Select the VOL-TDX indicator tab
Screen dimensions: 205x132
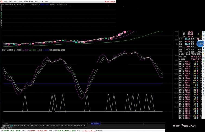coord(52,126)
